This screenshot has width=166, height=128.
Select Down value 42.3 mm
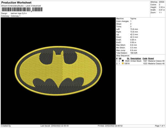134,37
